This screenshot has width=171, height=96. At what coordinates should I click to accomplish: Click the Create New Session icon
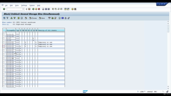(x=65, y=9)
